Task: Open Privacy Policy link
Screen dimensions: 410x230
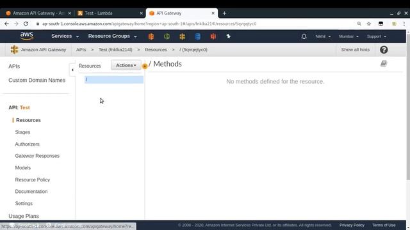Action: click(x=352, y=225)
